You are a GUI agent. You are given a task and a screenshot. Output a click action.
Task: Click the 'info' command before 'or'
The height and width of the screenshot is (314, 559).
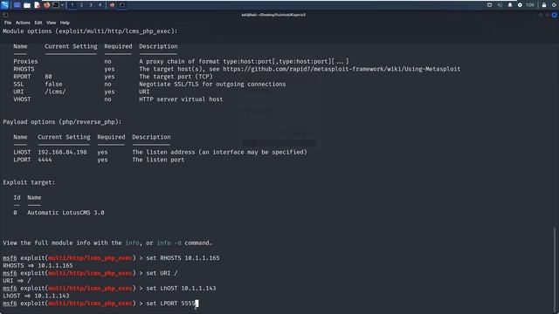[132, 242]
